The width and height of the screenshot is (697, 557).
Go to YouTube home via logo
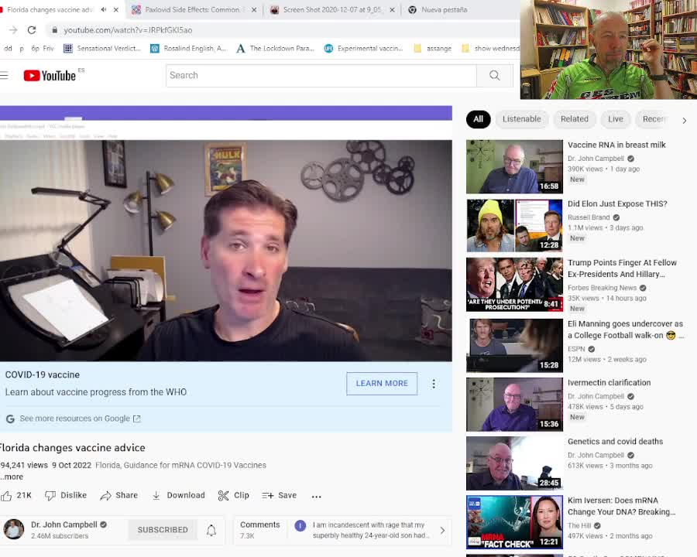50,76
